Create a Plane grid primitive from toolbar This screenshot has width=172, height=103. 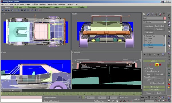tap(28, 10)
